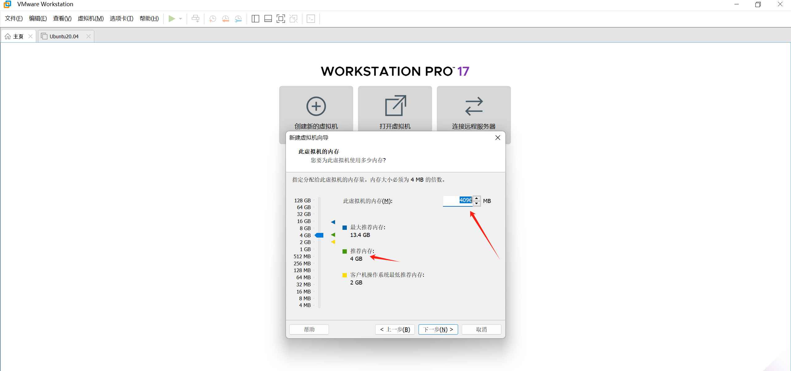
Task: Click the yellow minimum memory marker
Action: pos(333,242)
